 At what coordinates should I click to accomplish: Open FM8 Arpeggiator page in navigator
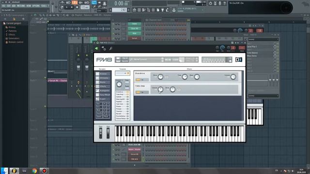click(x=103, y=90)
